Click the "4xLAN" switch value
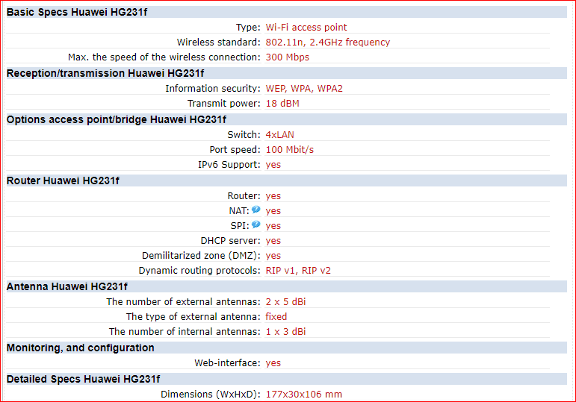Screen dimensions: 576x402 (281, 134)
